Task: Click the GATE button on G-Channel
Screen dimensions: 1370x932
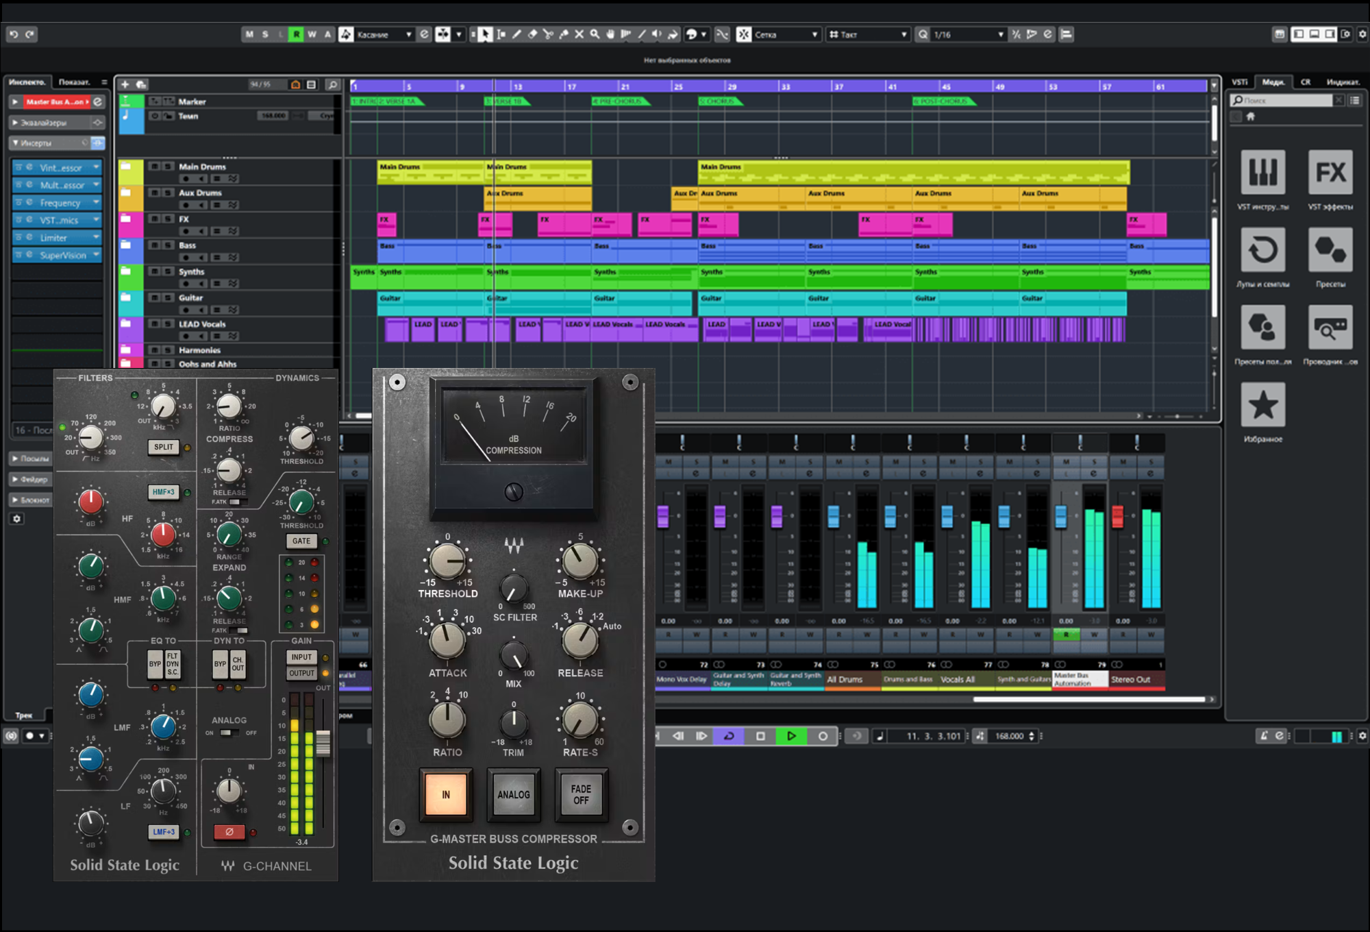Action: [x=301, y=541]
